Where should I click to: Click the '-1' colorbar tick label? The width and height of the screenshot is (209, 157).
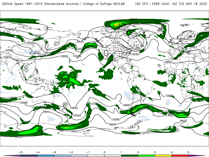(x=88, y=152)
